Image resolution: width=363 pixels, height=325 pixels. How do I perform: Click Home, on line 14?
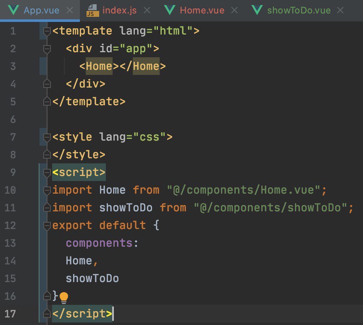[82, 261]
